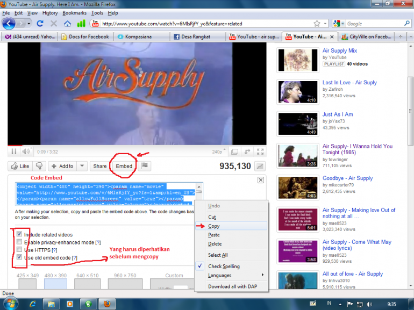Open Internet Explorer from the taskbar

pyautogui.click(x=33, y=304)
